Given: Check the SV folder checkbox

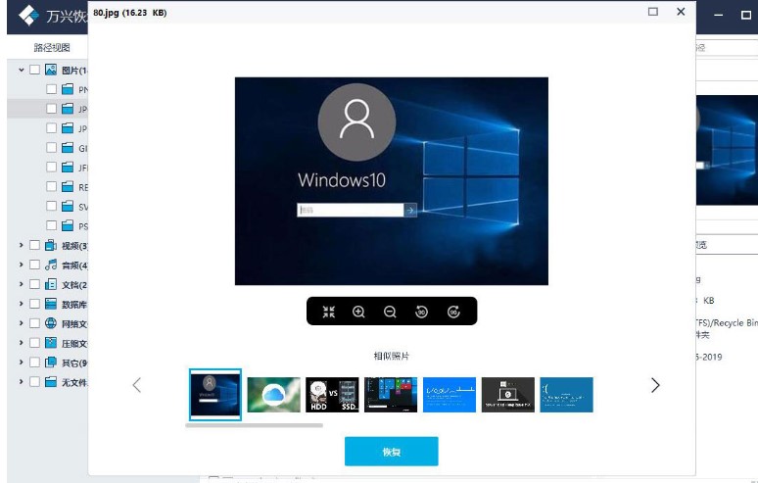Looking at the screenshot, I should point(51,206).
